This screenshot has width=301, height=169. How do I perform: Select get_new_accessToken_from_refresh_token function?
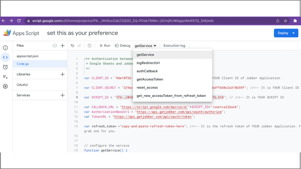(171, 96)
